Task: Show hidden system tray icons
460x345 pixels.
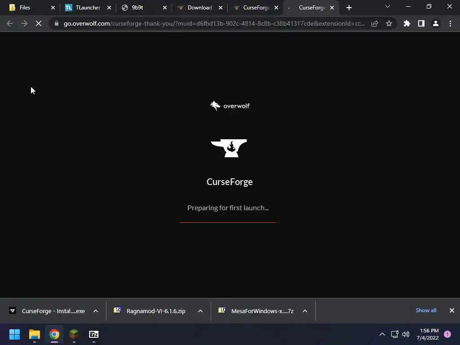Action: [x=382, y=334]
